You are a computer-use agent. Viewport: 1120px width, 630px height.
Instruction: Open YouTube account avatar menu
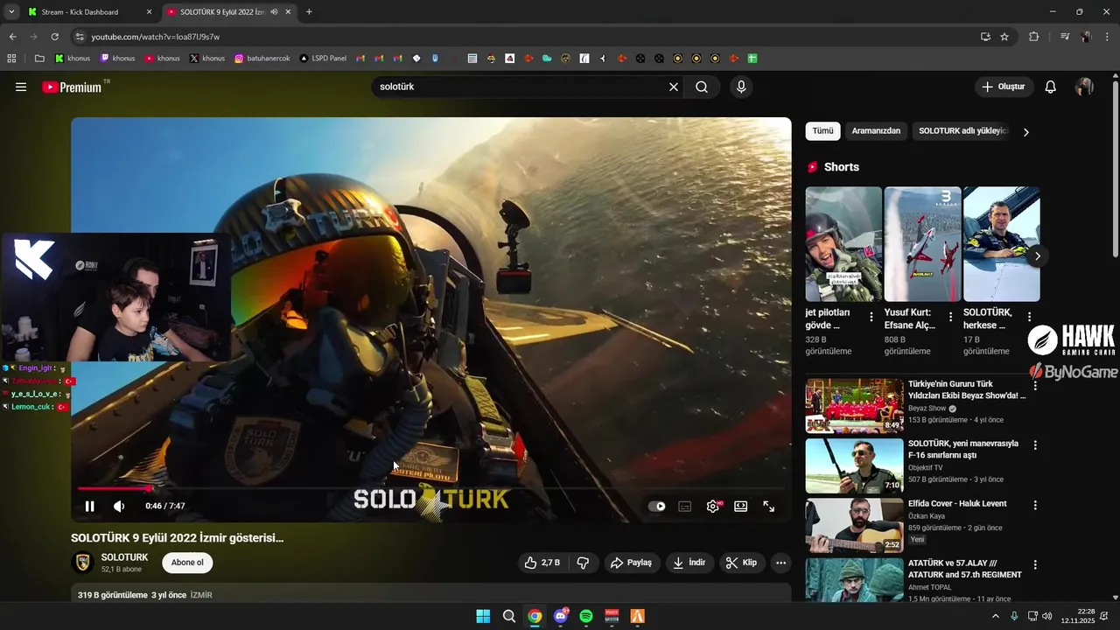(x=1084, y=87)
